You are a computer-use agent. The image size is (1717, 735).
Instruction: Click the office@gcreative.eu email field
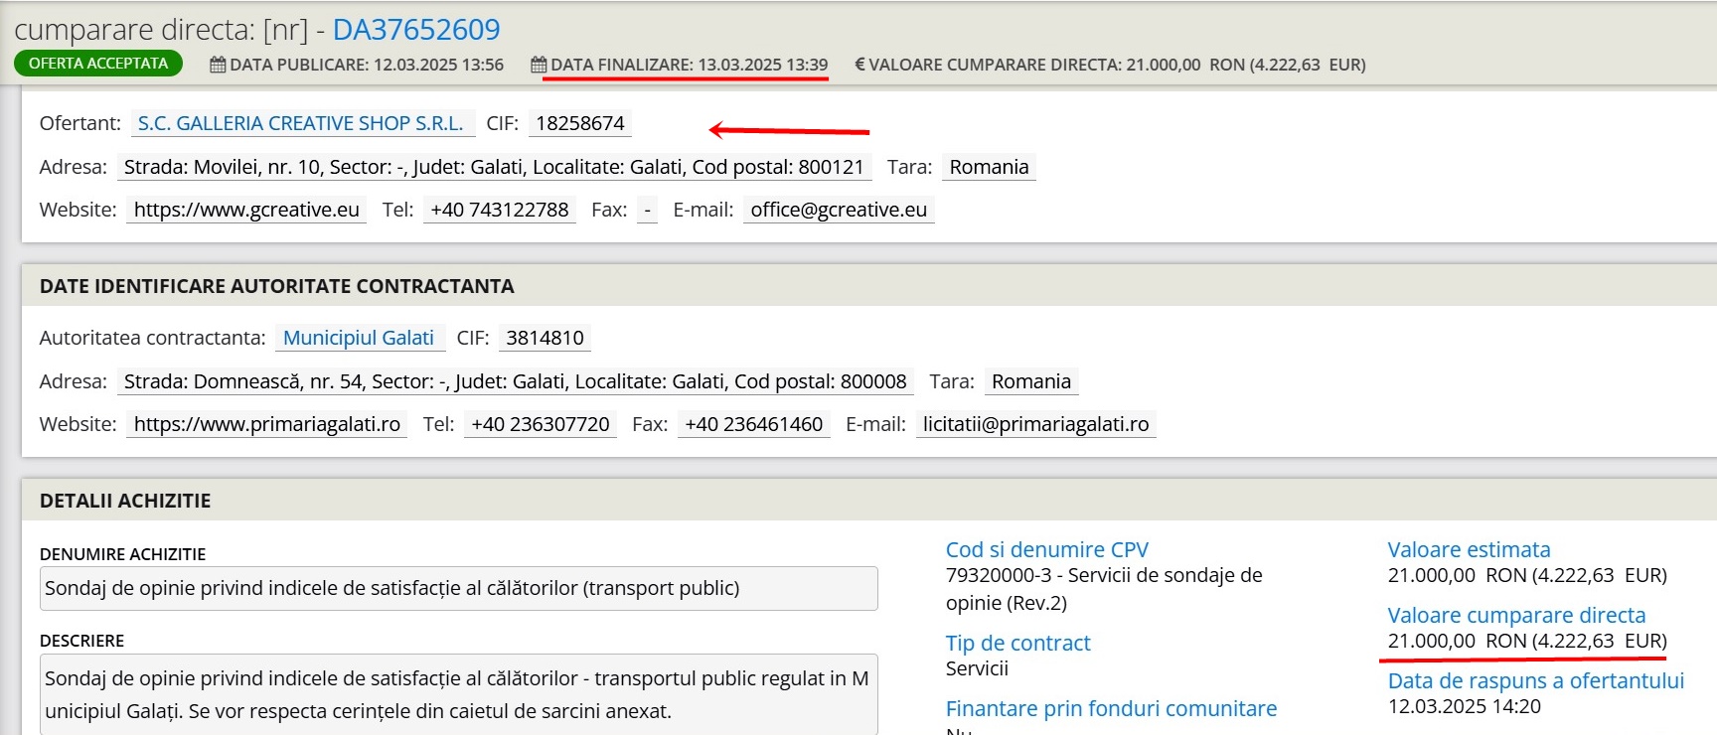(x=839, y=210)
